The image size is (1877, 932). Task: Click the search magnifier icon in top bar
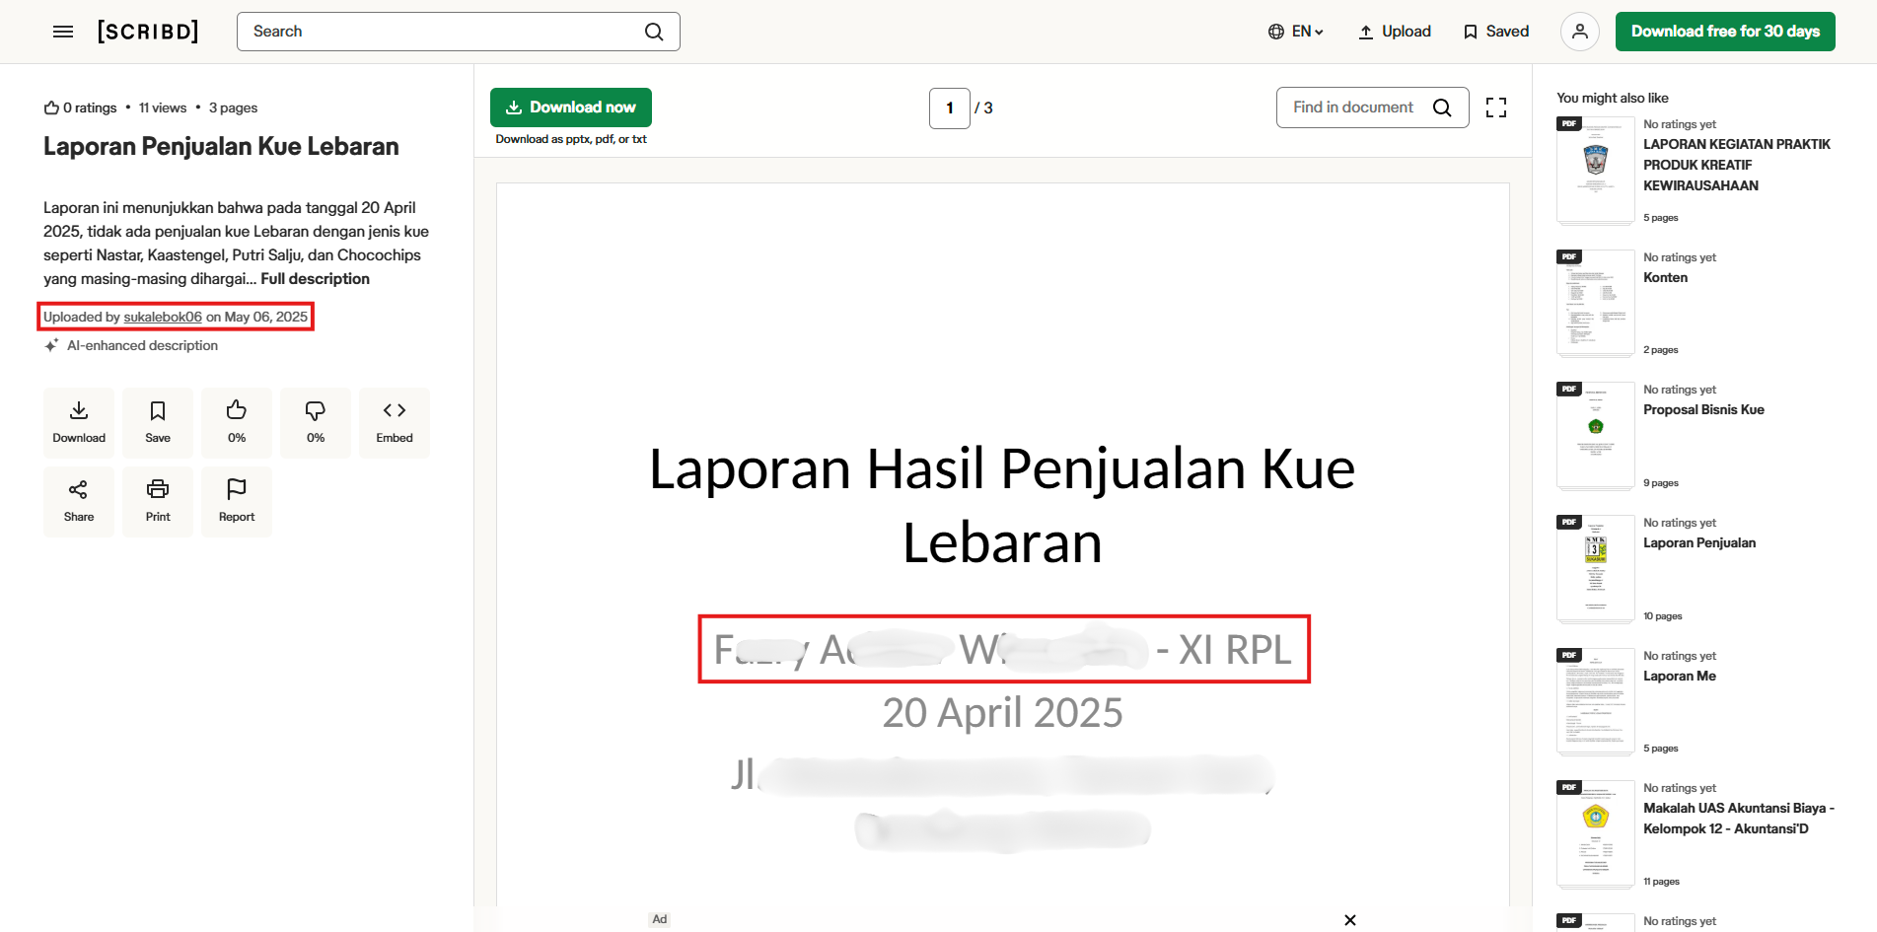(654, 32)
